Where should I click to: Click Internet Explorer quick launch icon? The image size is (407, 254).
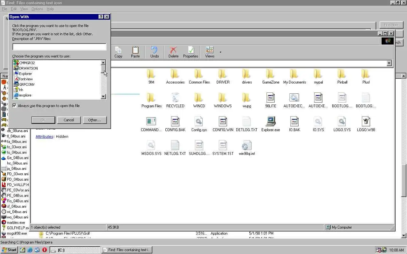(30, 250)
